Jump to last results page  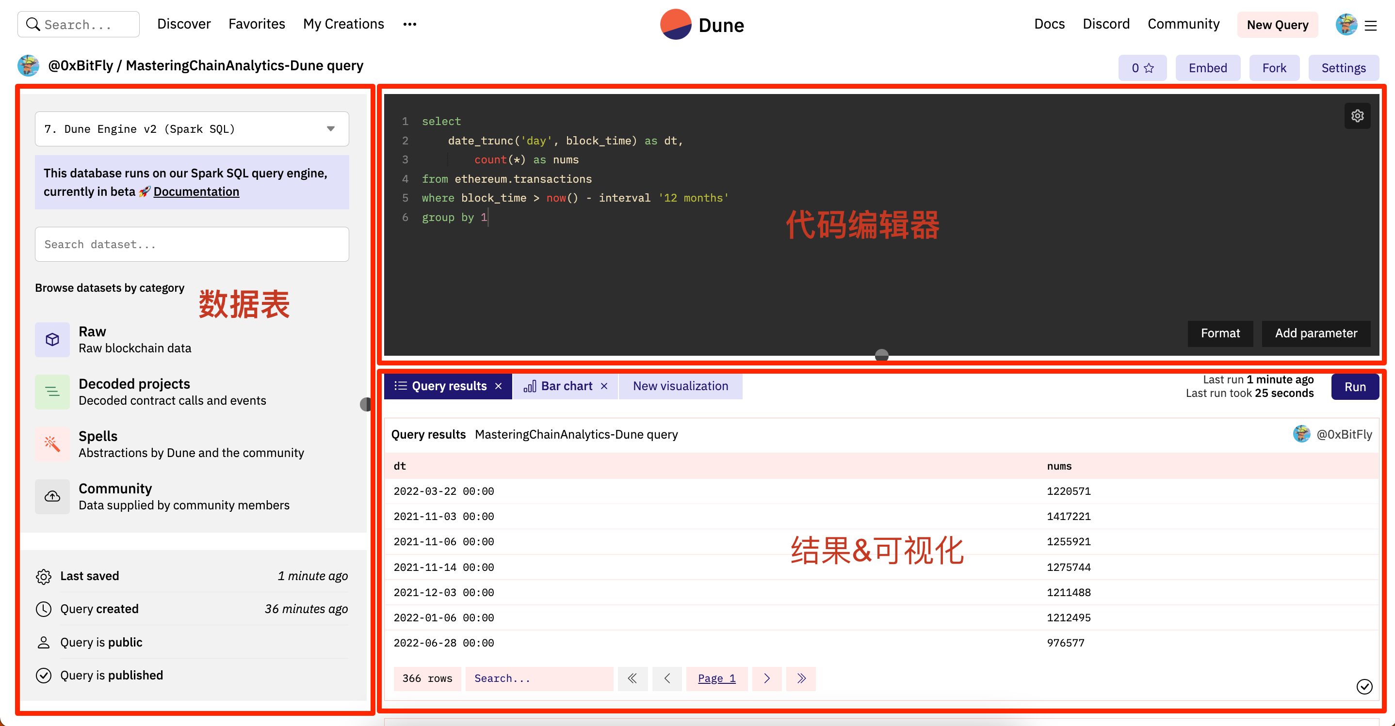coord(801,679)
